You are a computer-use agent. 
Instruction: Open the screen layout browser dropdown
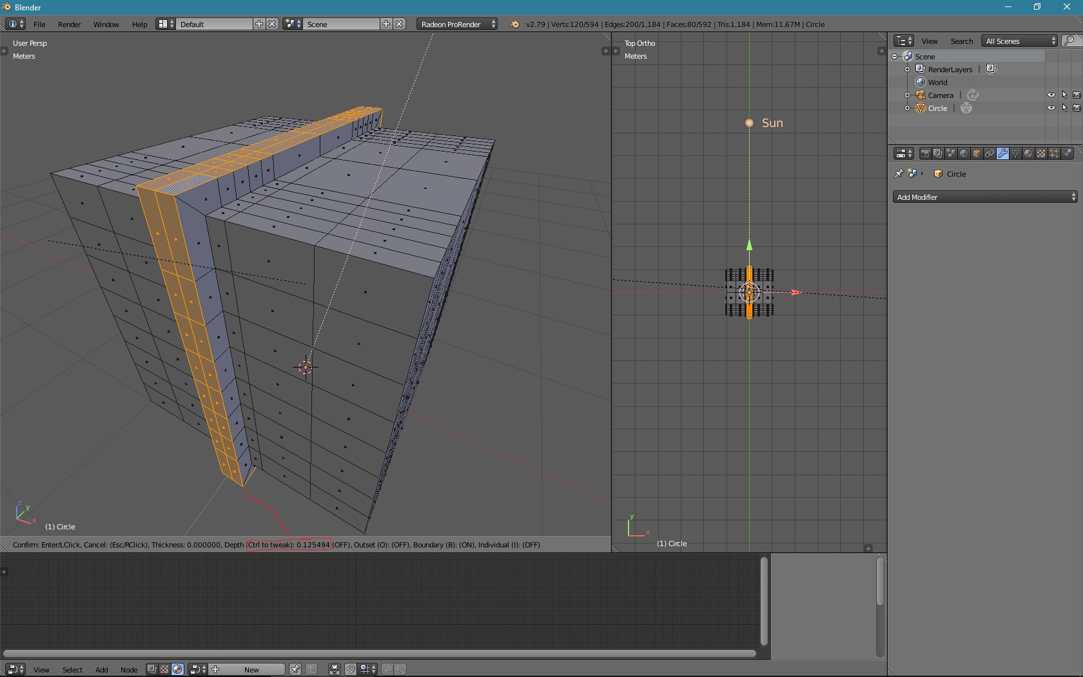point(166,24)
